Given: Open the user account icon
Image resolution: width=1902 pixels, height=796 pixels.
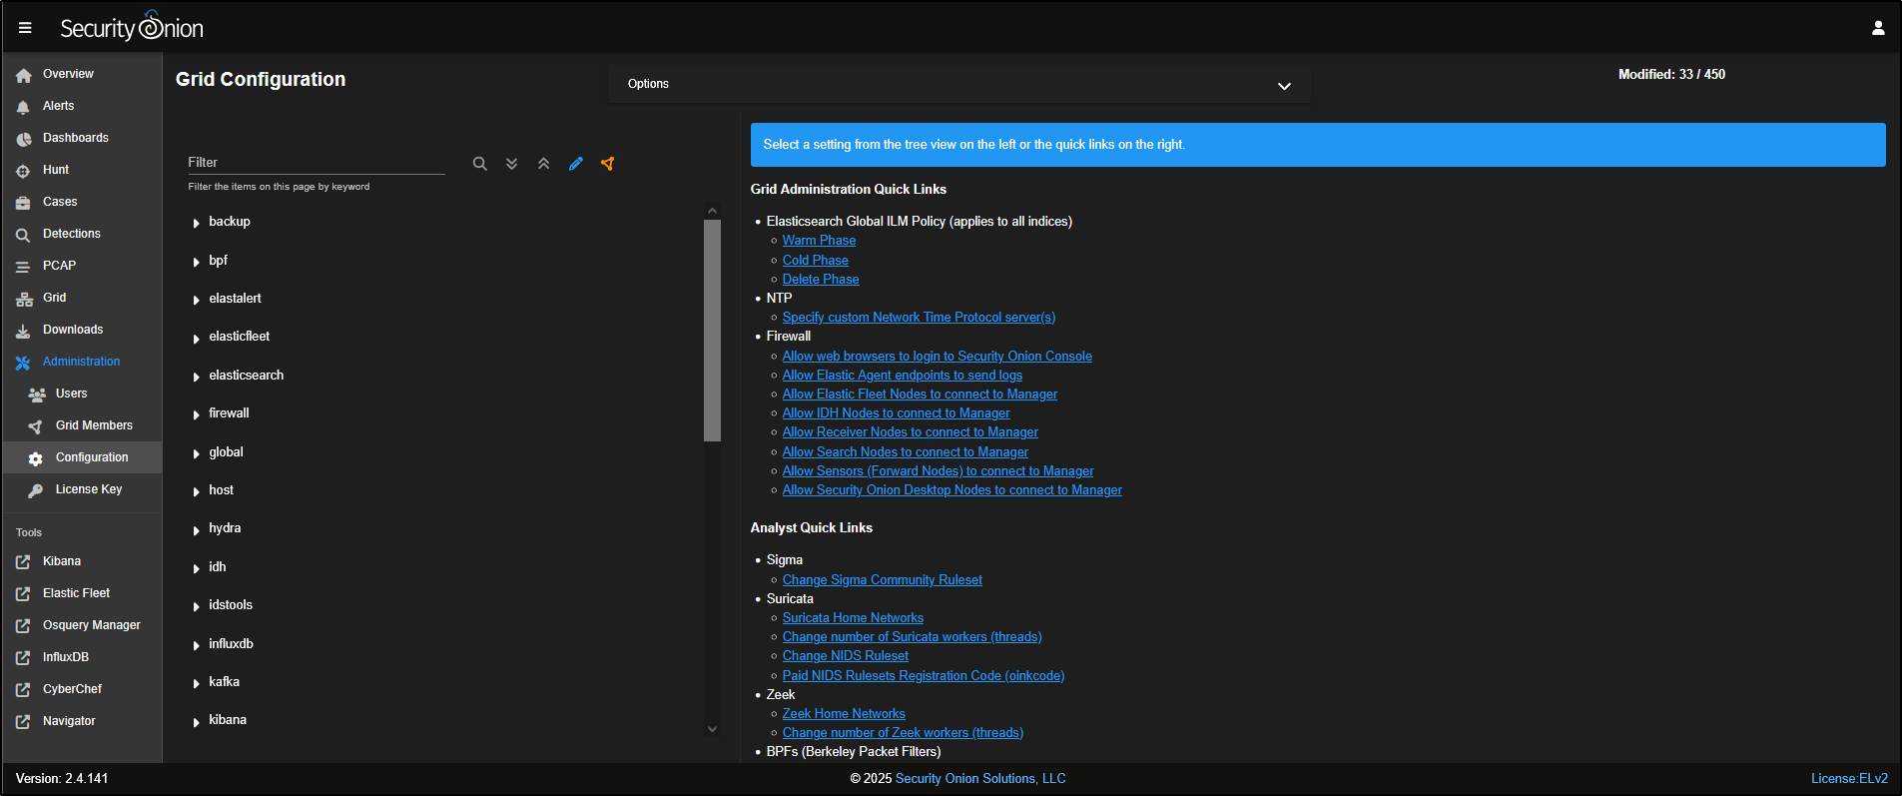Looking at the screenshot, I should click(x=1877, y=28).
